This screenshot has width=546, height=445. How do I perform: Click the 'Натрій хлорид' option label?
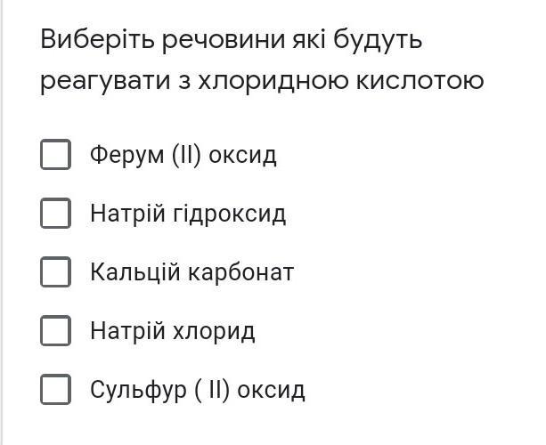click(x=172, y=331)
